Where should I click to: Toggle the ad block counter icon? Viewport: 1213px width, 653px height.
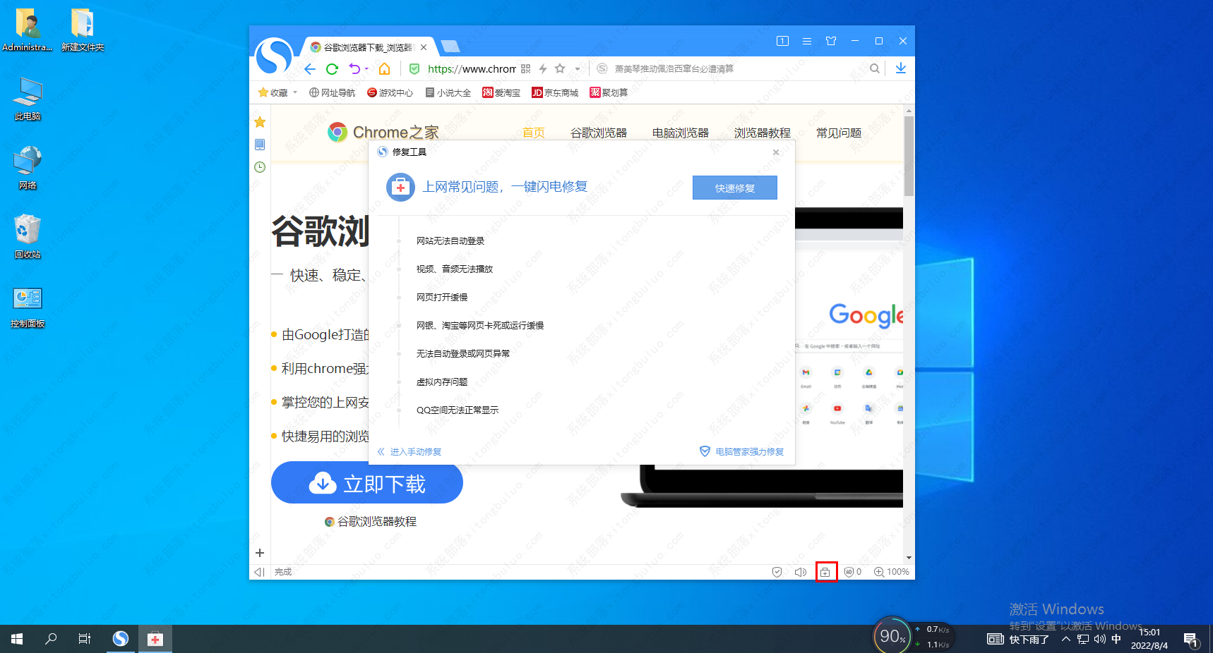853,572
